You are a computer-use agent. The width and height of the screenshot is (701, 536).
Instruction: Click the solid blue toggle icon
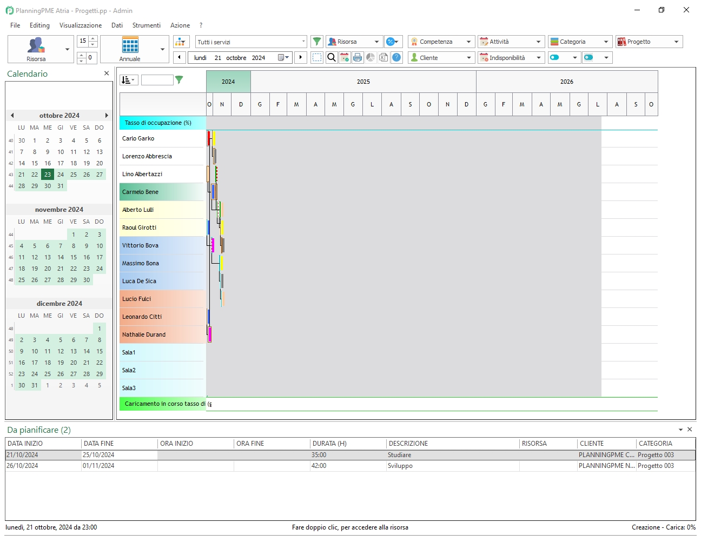[554, 57]
